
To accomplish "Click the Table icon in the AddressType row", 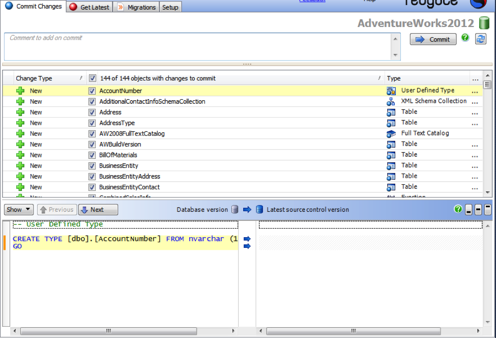I will coord(391,123).
